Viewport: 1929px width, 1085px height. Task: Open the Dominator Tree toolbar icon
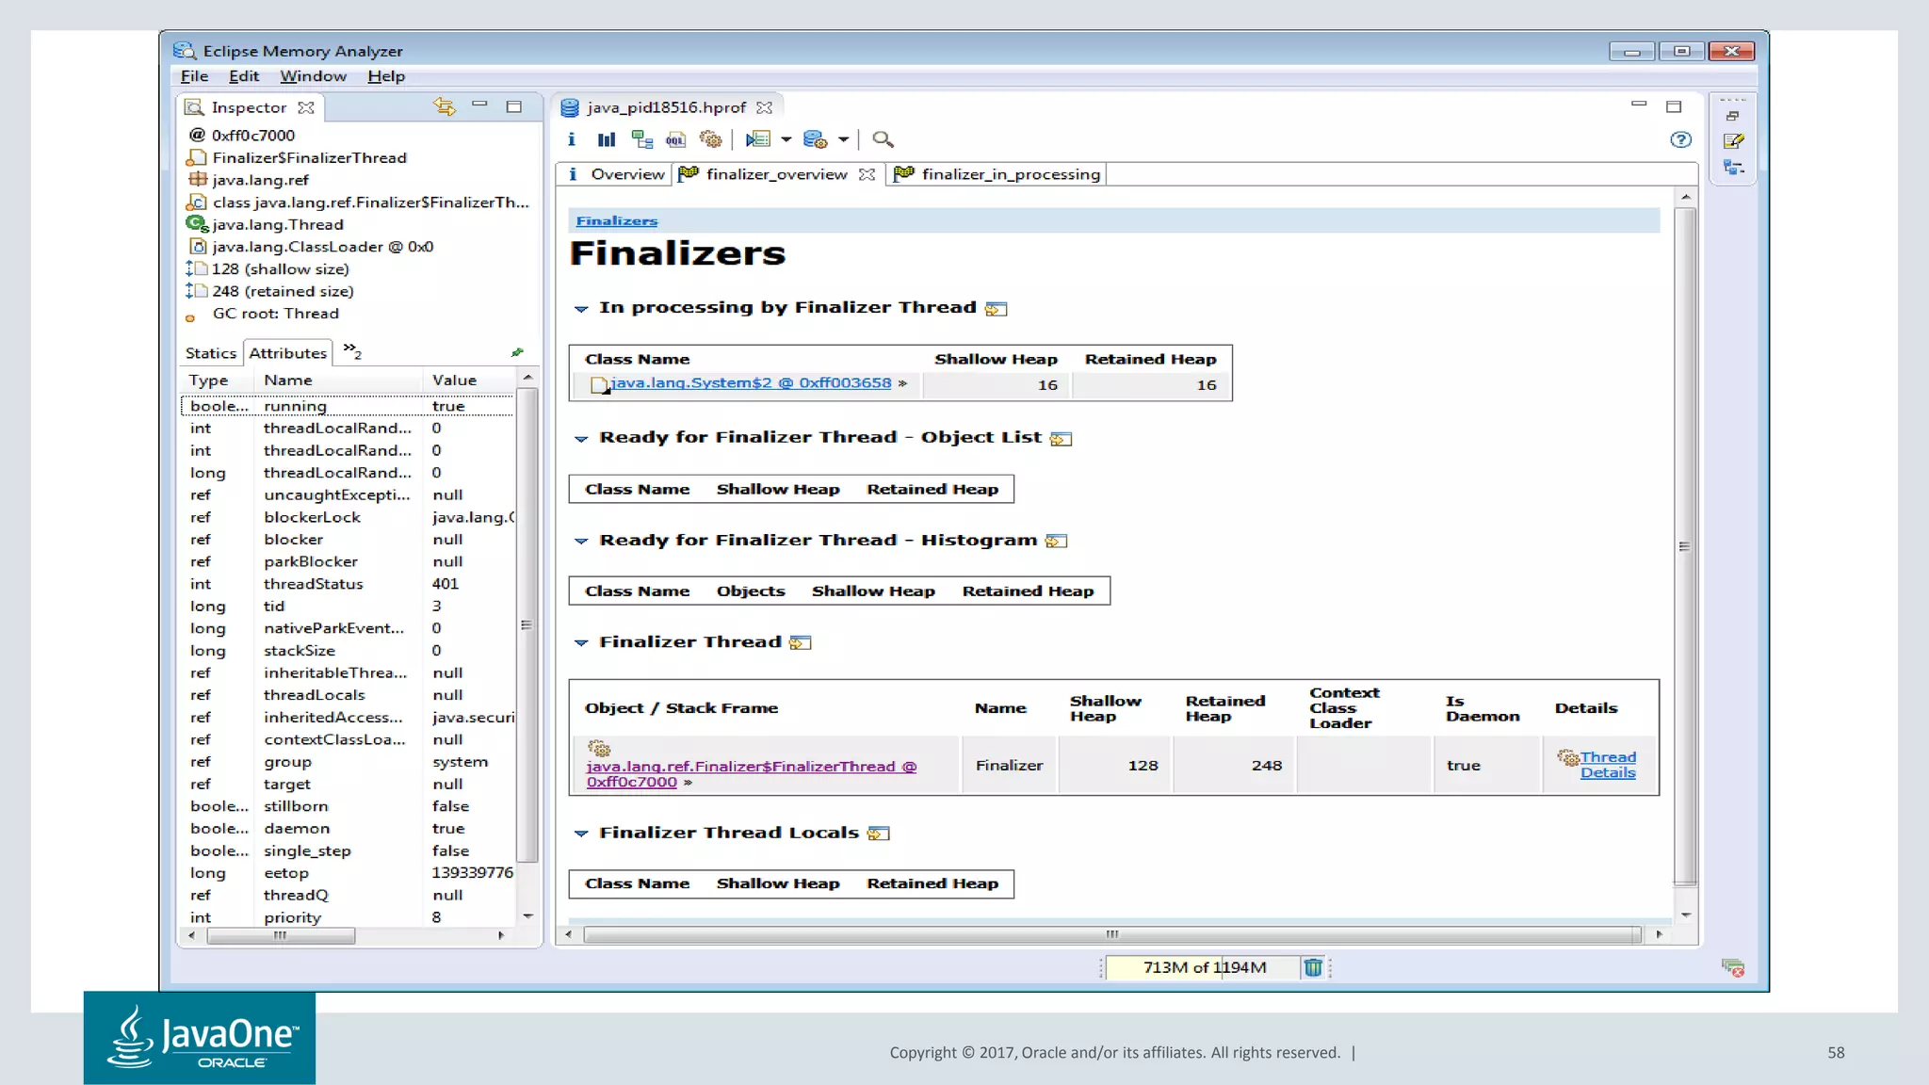tap(642, 139)
